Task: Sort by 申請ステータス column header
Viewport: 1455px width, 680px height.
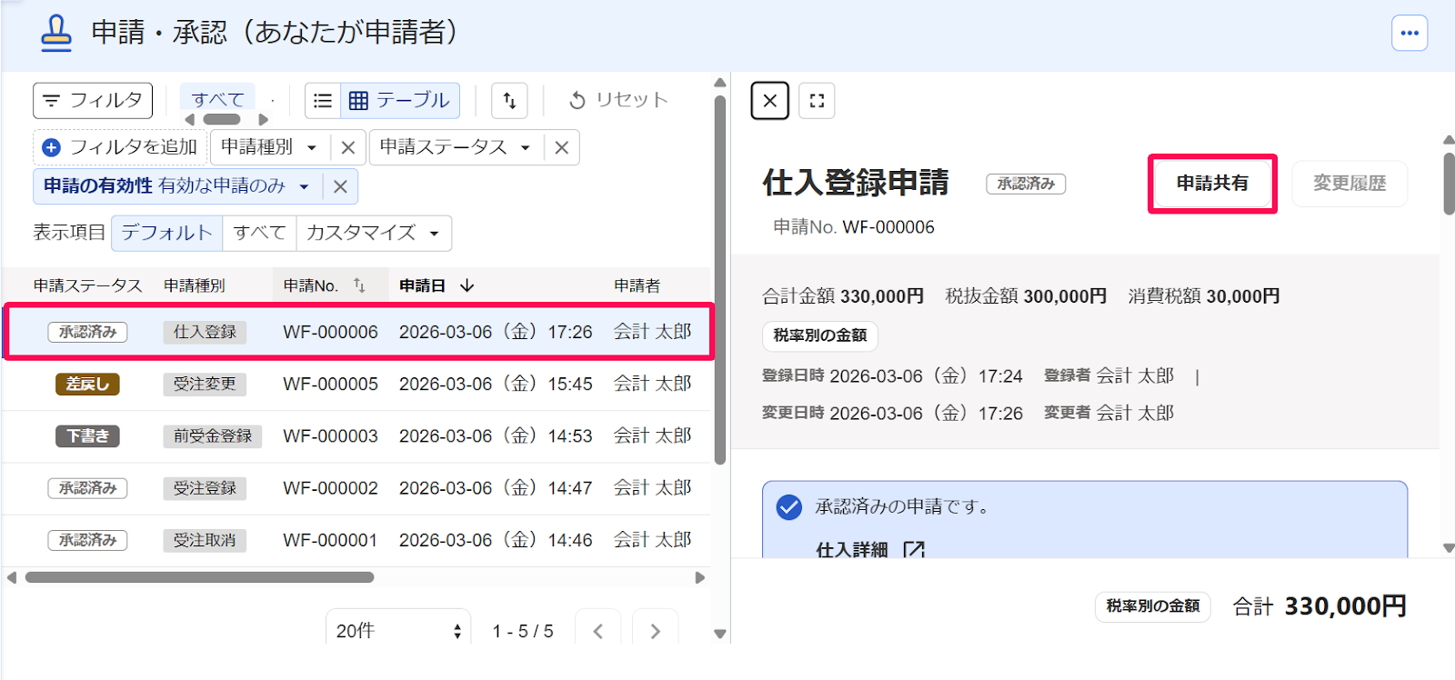Action: [x=87, y=285]
